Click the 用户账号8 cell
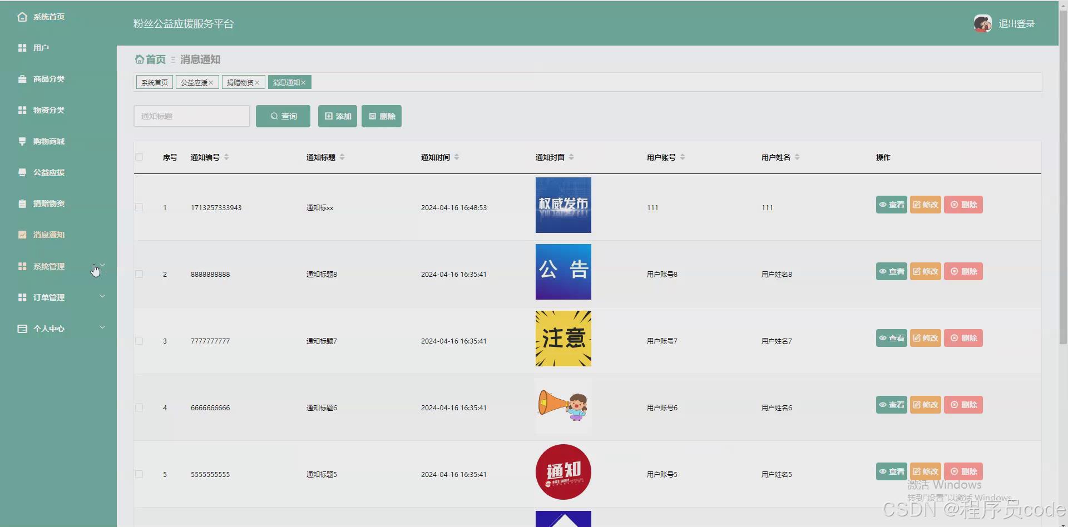The image size is (1068, 527). tap(662, 275)
